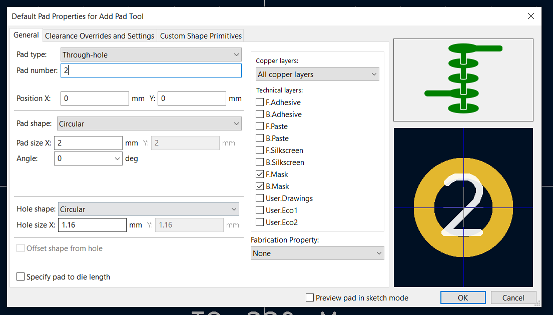Enable the F.Paste layer checkbox
Screen dimensions: 553x315
click(x=260, y=126)
